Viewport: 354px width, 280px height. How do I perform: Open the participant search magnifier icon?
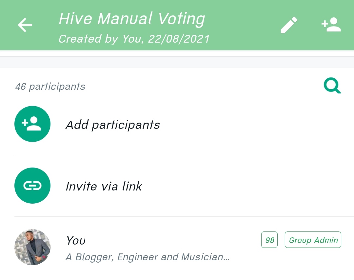[x=332, y=86]
